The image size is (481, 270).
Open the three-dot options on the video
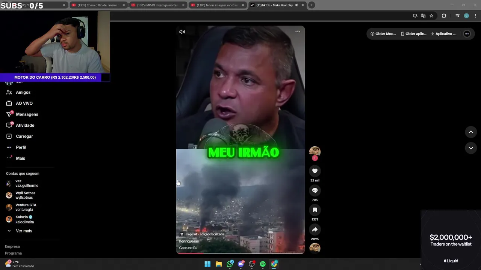click(298, 32)
